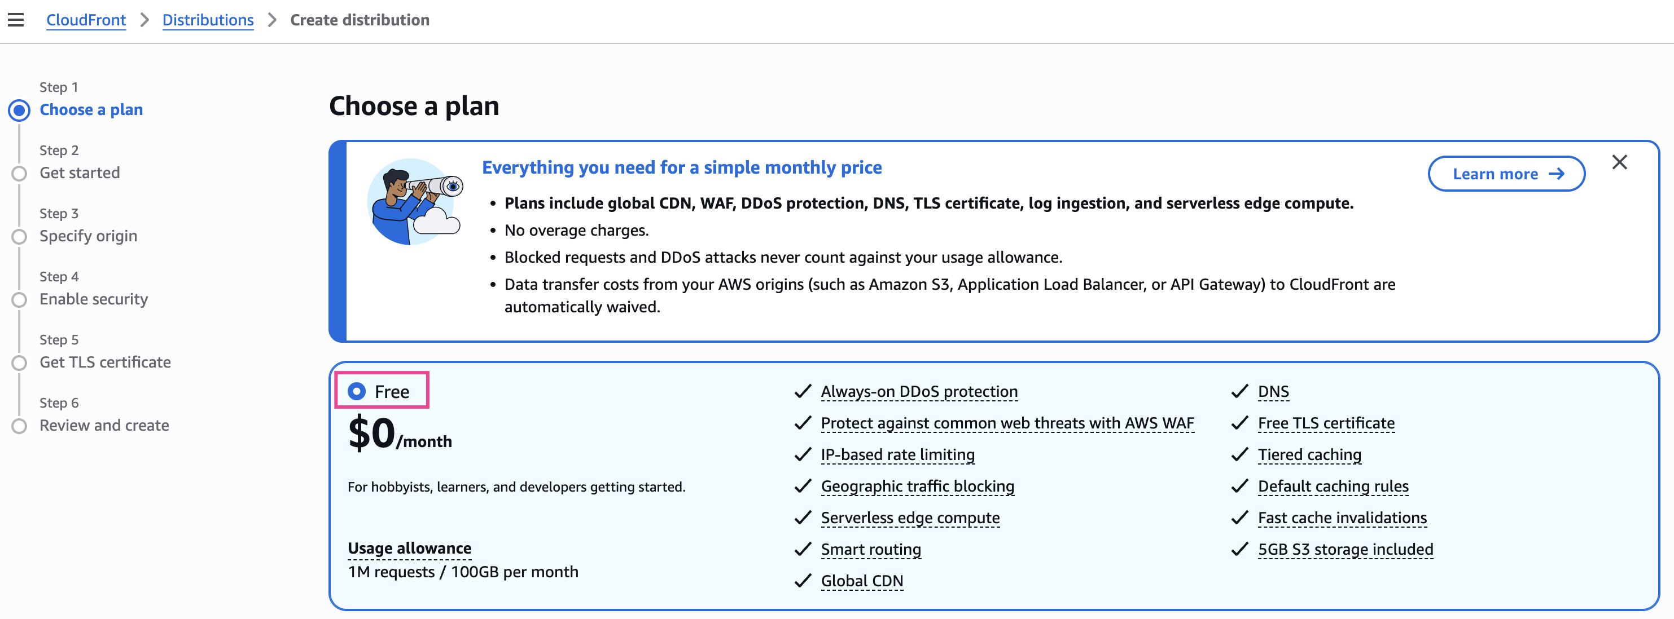The height and width of the screenshot is (619, 1674).
Task: Open Distributions breadcrumb link
Action: [207, 20]
